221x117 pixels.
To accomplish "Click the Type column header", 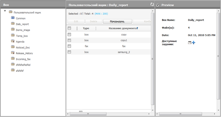I will (x=86, y=28).
